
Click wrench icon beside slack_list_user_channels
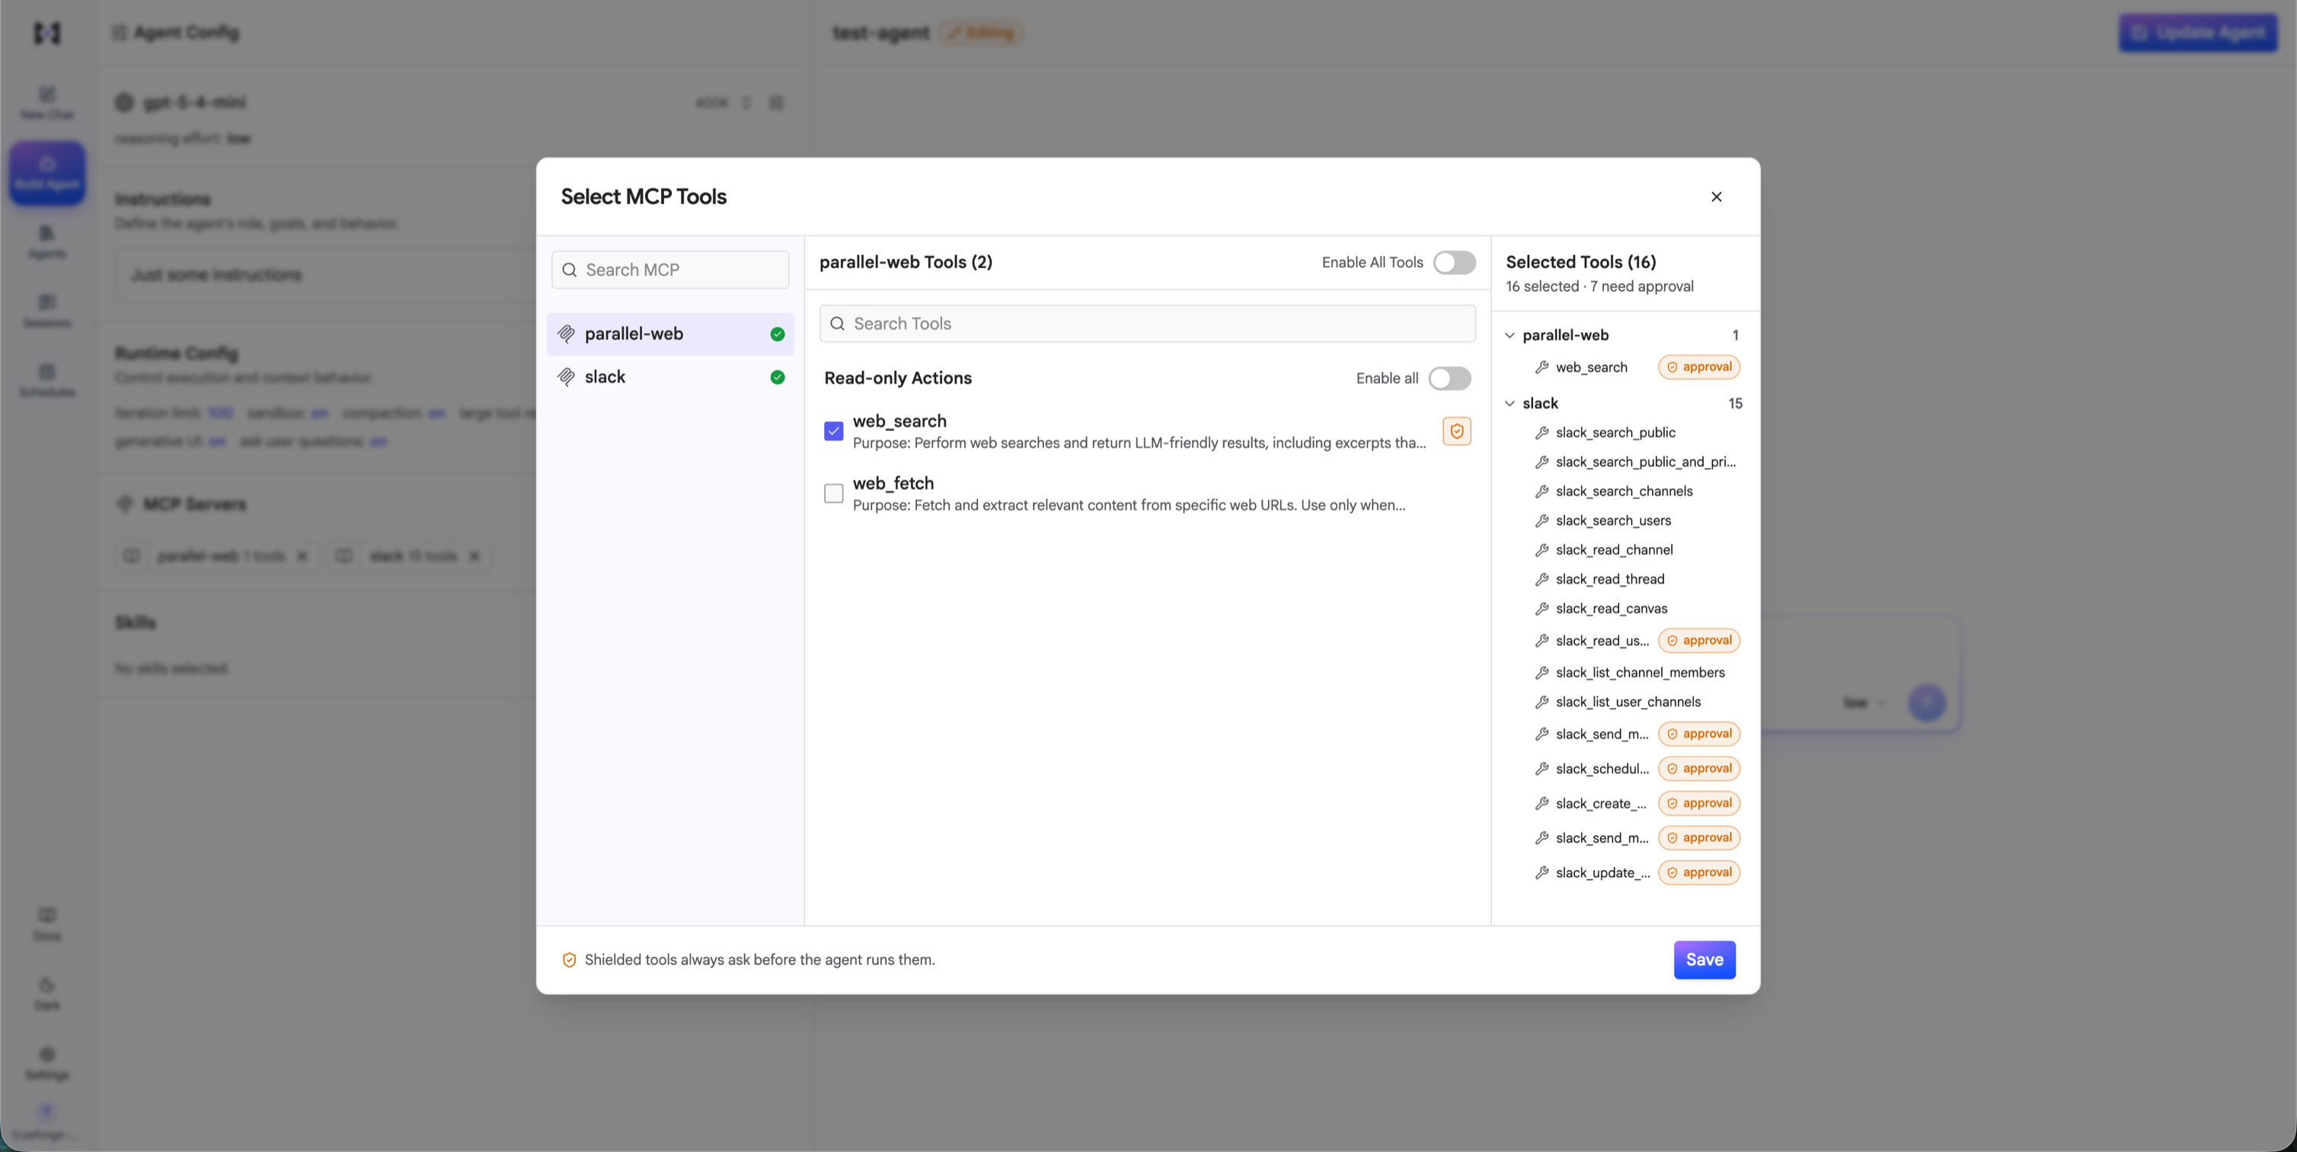(1541, 702)
